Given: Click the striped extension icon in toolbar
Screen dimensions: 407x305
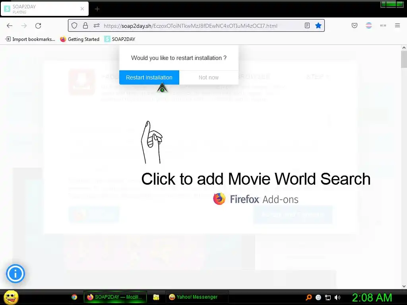Looking at the screenshot, I should point(369,25).
